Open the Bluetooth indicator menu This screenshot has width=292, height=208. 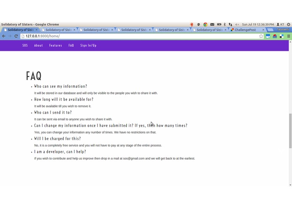tap(225, 24)
